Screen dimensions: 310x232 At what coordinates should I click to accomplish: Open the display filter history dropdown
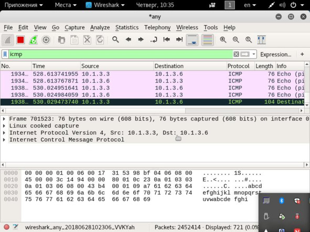click(x=254, y=54)
